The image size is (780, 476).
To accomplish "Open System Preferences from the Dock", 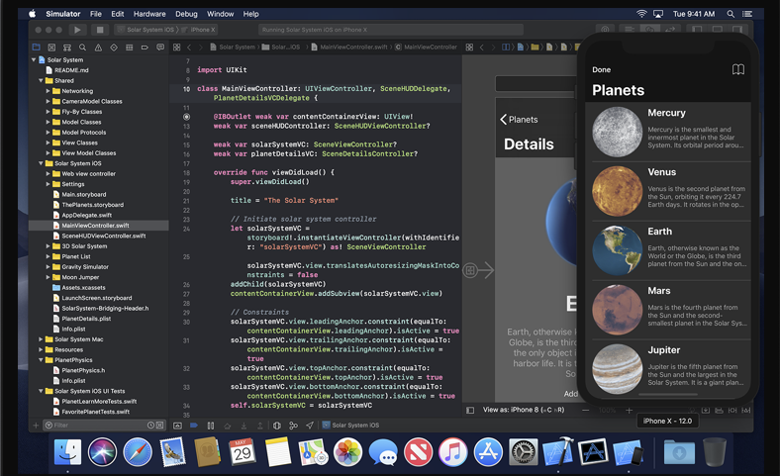I will tap(523, 452).
